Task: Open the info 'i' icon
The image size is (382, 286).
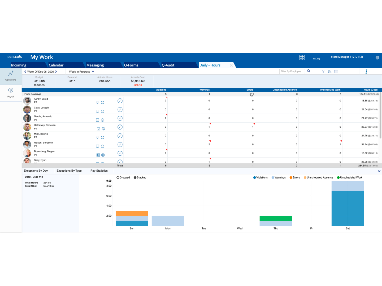Action: coord(366,71)
